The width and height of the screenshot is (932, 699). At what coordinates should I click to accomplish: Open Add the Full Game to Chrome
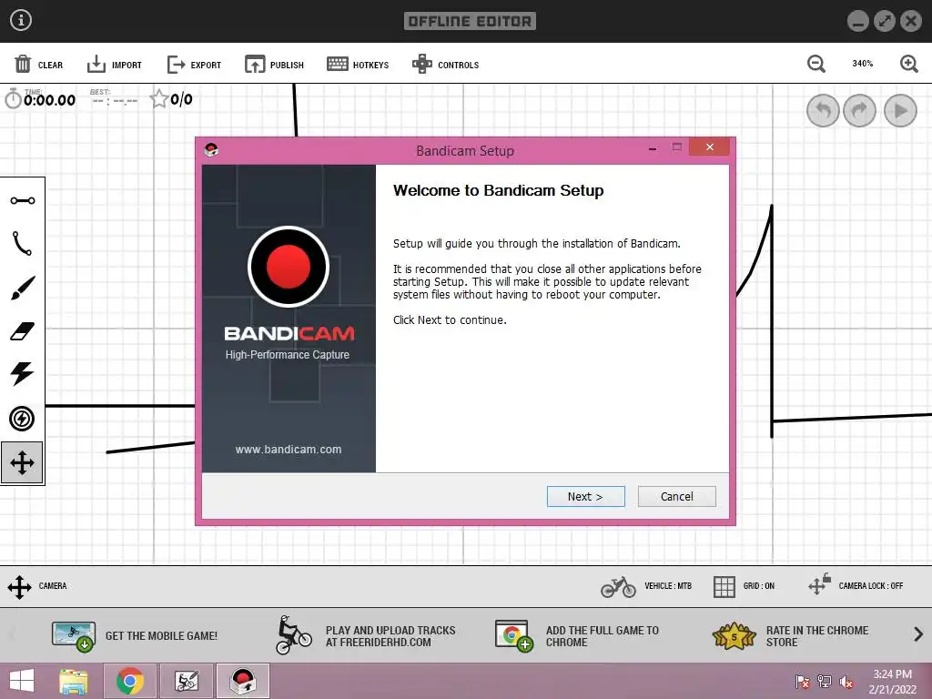(577, 636)
